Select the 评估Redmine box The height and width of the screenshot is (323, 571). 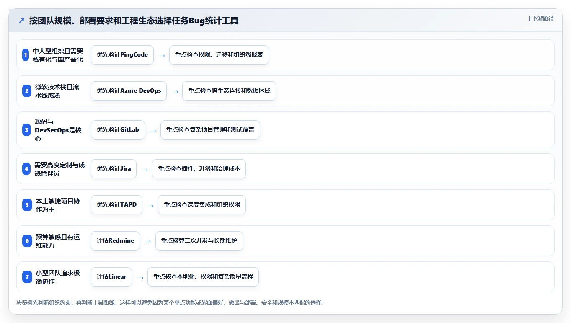point(115,241)
